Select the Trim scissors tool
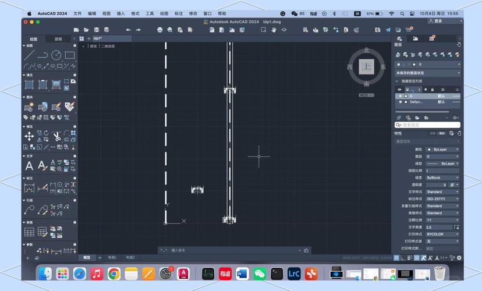Viewport: 482px width, 291px height. pos(56,136)
